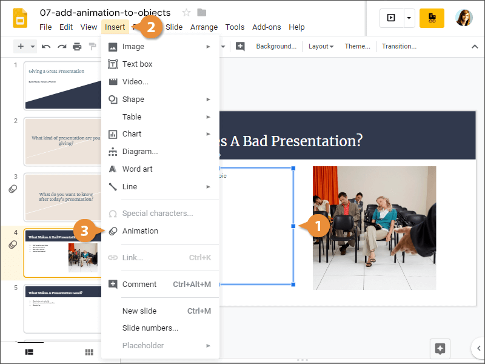The width and height of the screenshot is (485, 364).
Task: Switch to grid view button
Action: coord(89,352)
